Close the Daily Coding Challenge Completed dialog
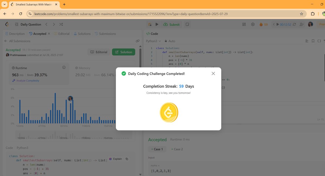Screen dimensions: 325x176 click(x=213, y=73)
